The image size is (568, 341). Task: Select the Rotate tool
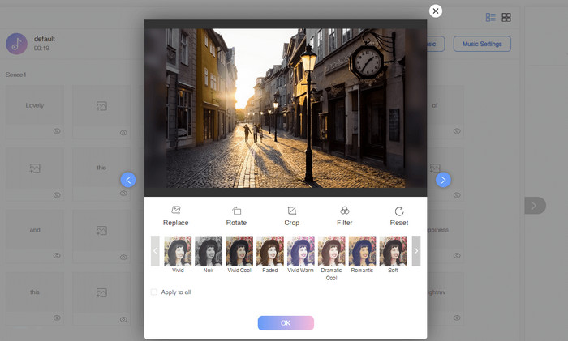(x=236, y=211)
